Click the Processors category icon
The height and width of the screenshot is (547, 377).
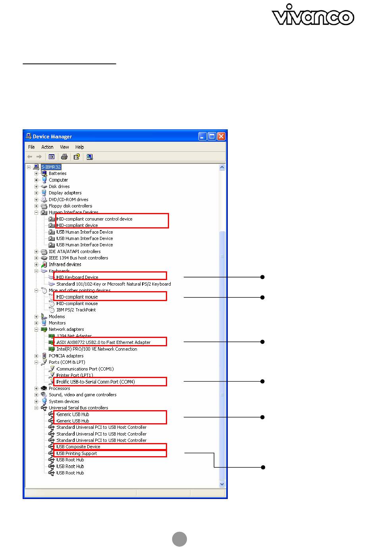coord(44,388)
